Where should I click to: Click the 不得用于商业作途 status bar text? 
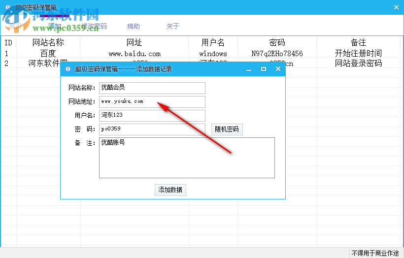click(375, 254)
